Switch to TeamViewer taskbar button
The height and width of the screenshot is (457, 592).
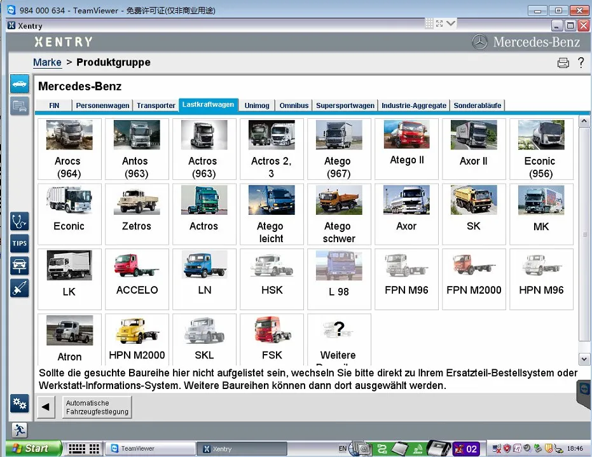(149, 449)
